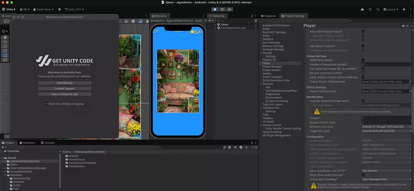Uncheck Show this window on startup
Image resolution: width=414 pixels, height=191 pixels.
pos(46,104)
